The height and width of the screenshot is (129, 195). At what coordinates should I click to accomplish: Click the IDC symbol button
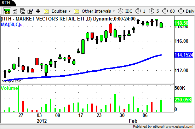click(125, 11)
